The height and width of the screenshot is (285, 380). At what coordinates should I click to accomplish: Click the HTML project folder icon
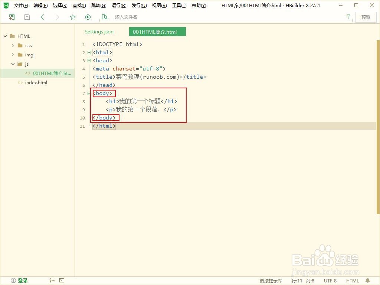coord(12,36)
